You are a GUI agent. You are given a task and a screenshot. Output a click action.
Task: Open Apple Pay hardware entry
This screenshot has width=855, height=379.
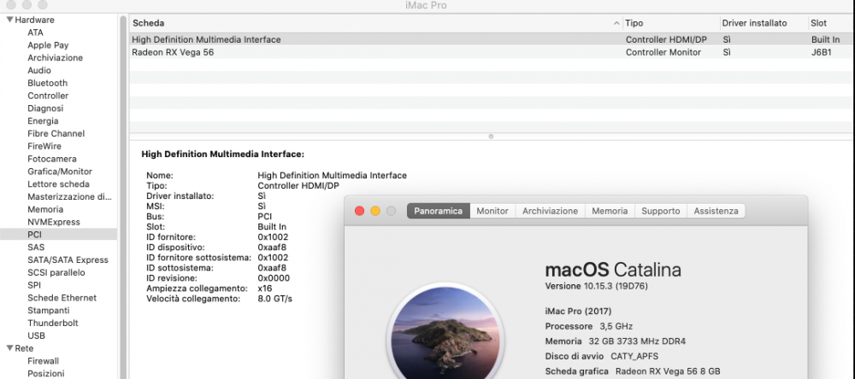tap(48, 45)
